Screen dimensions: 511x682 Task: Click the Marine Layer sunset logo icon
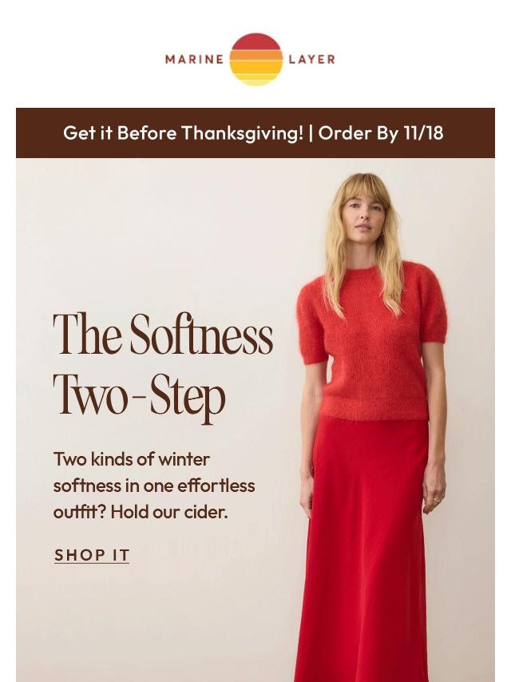tap(255, 59)
